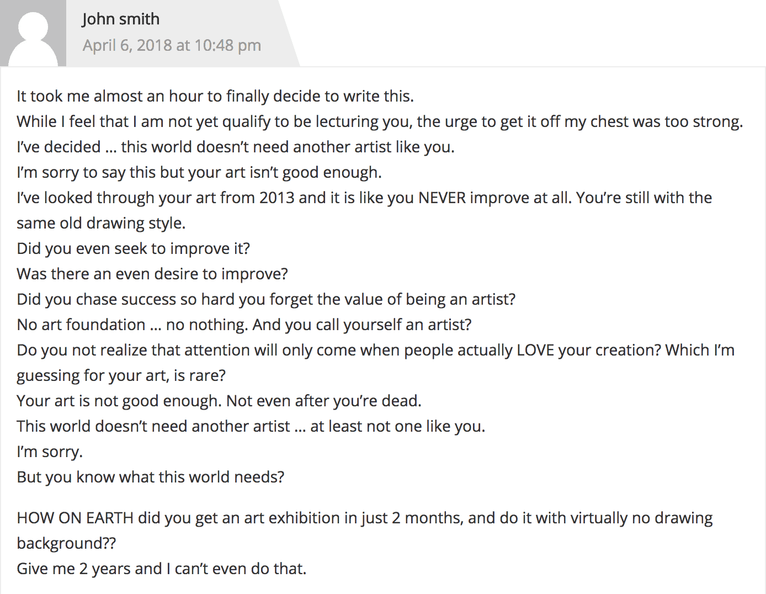766x594 pixels.
Task: Click 'No art foundation' line
Action: [244, 325]
